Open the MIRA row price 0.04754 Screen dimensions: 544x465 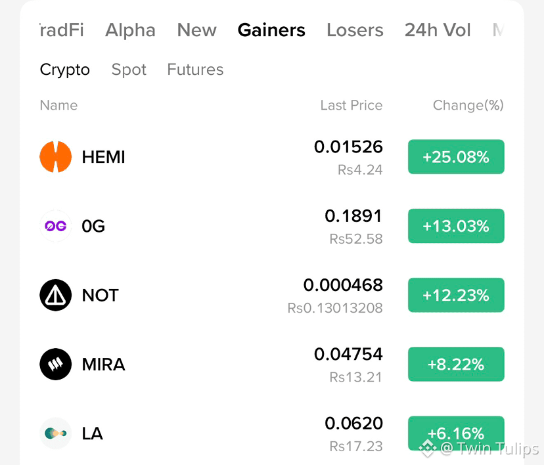(x=348, y=355)
